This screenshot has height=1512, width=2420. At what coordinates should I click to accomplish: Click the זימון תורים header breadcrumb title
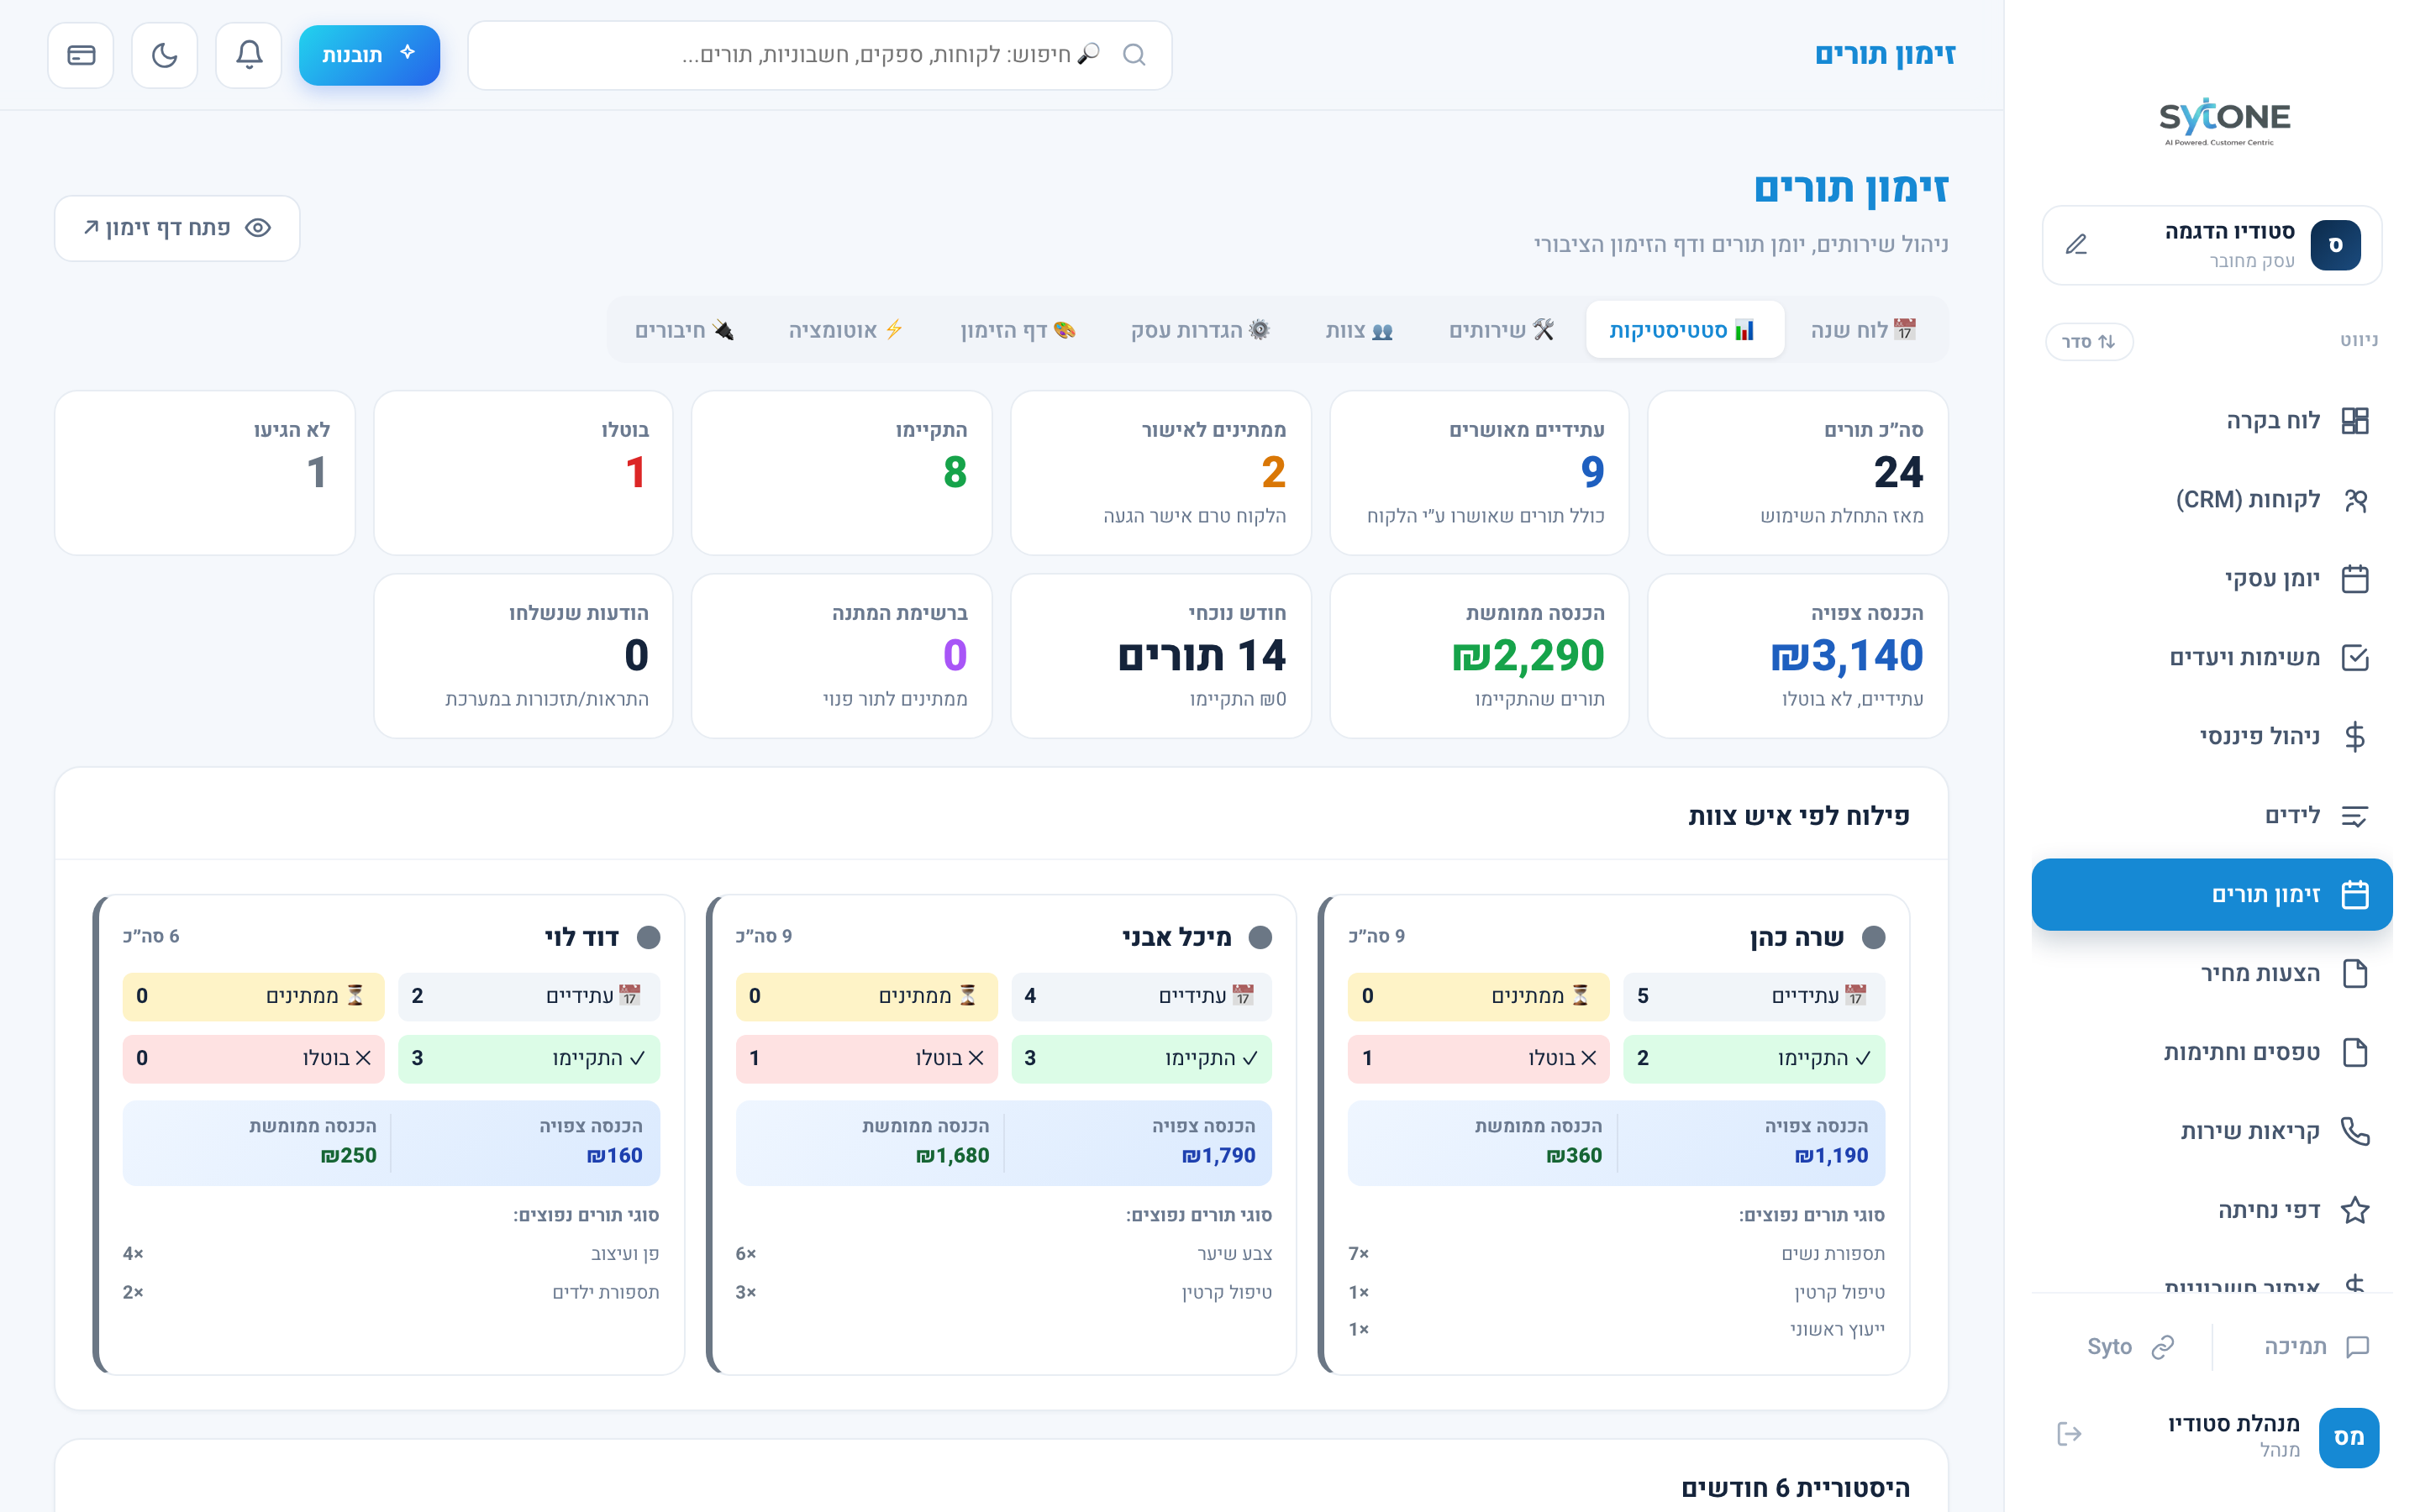click(1884, 54)
